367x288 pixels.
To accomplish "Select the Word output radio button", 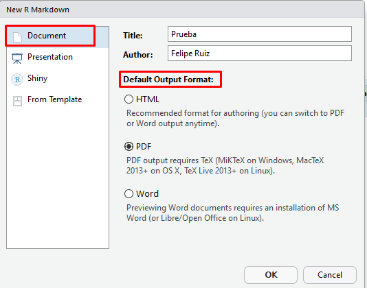I will tap(129, 193).
